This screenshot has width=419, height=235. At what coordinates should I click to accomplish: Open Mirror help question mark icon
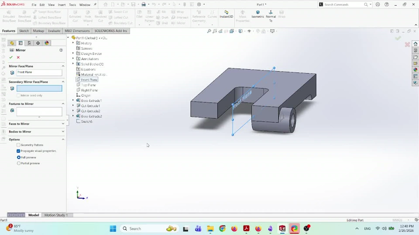point(61,50)
